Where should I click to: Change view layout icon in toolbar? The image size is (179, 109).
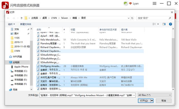pos(154,24)
